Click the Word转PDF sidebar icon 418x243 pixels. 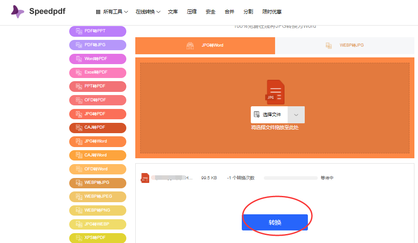[79, 59]
